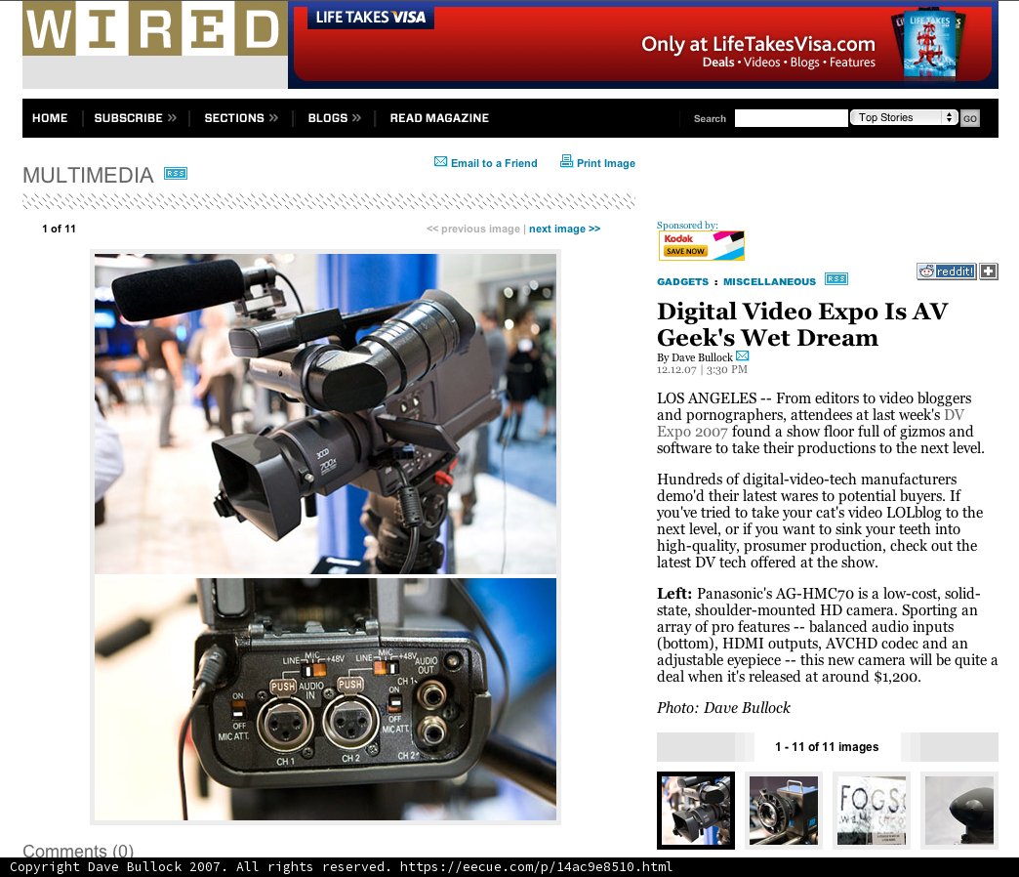Click the '1 - 11 of 11 images' text

pyautogui.click(x=827, y=747)
